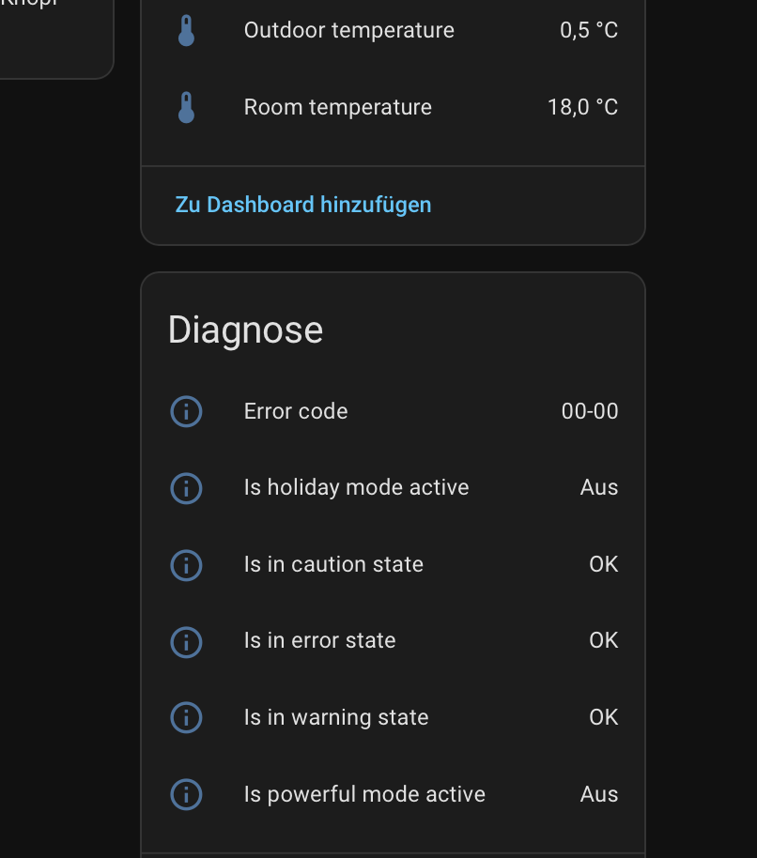Click the 18,0 °C room temperature value
This screenshot has width=757, height=858.
click(x=582, y=108)
